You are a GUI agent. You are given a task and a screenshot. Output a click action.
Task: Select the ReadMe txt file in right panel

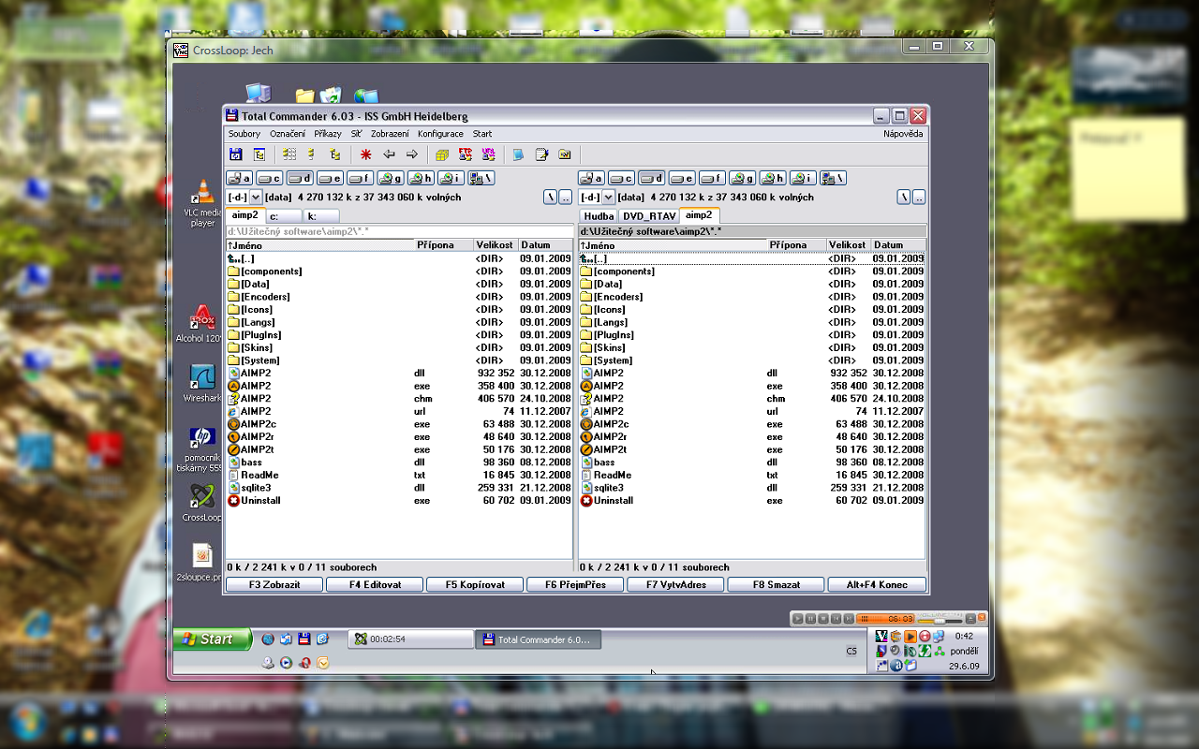tap(614, 476)
